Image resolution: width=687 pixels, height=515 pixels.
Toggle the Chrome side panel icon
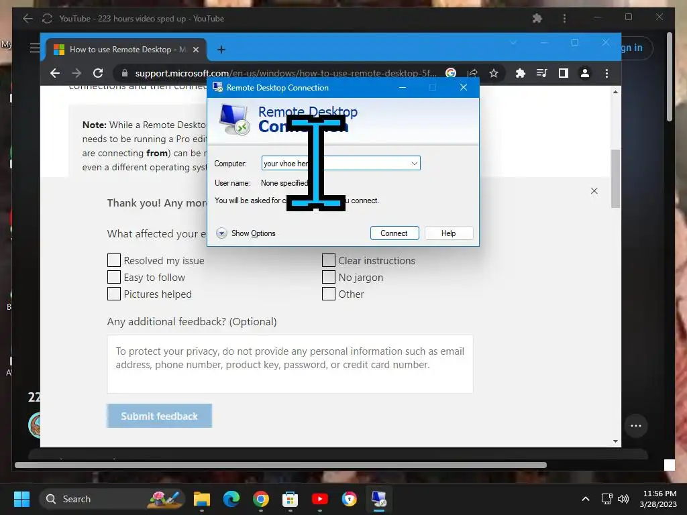[x=564, y=73]
